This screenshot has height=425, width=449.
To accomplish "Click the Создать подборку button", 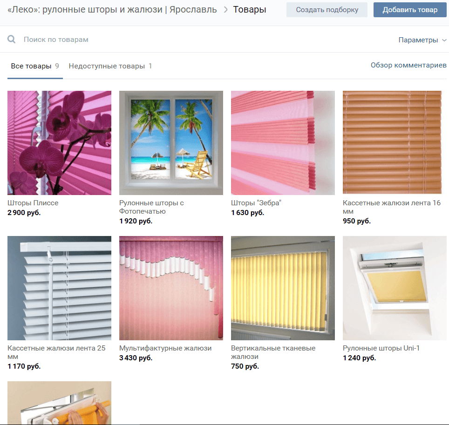I will point(327,10).
